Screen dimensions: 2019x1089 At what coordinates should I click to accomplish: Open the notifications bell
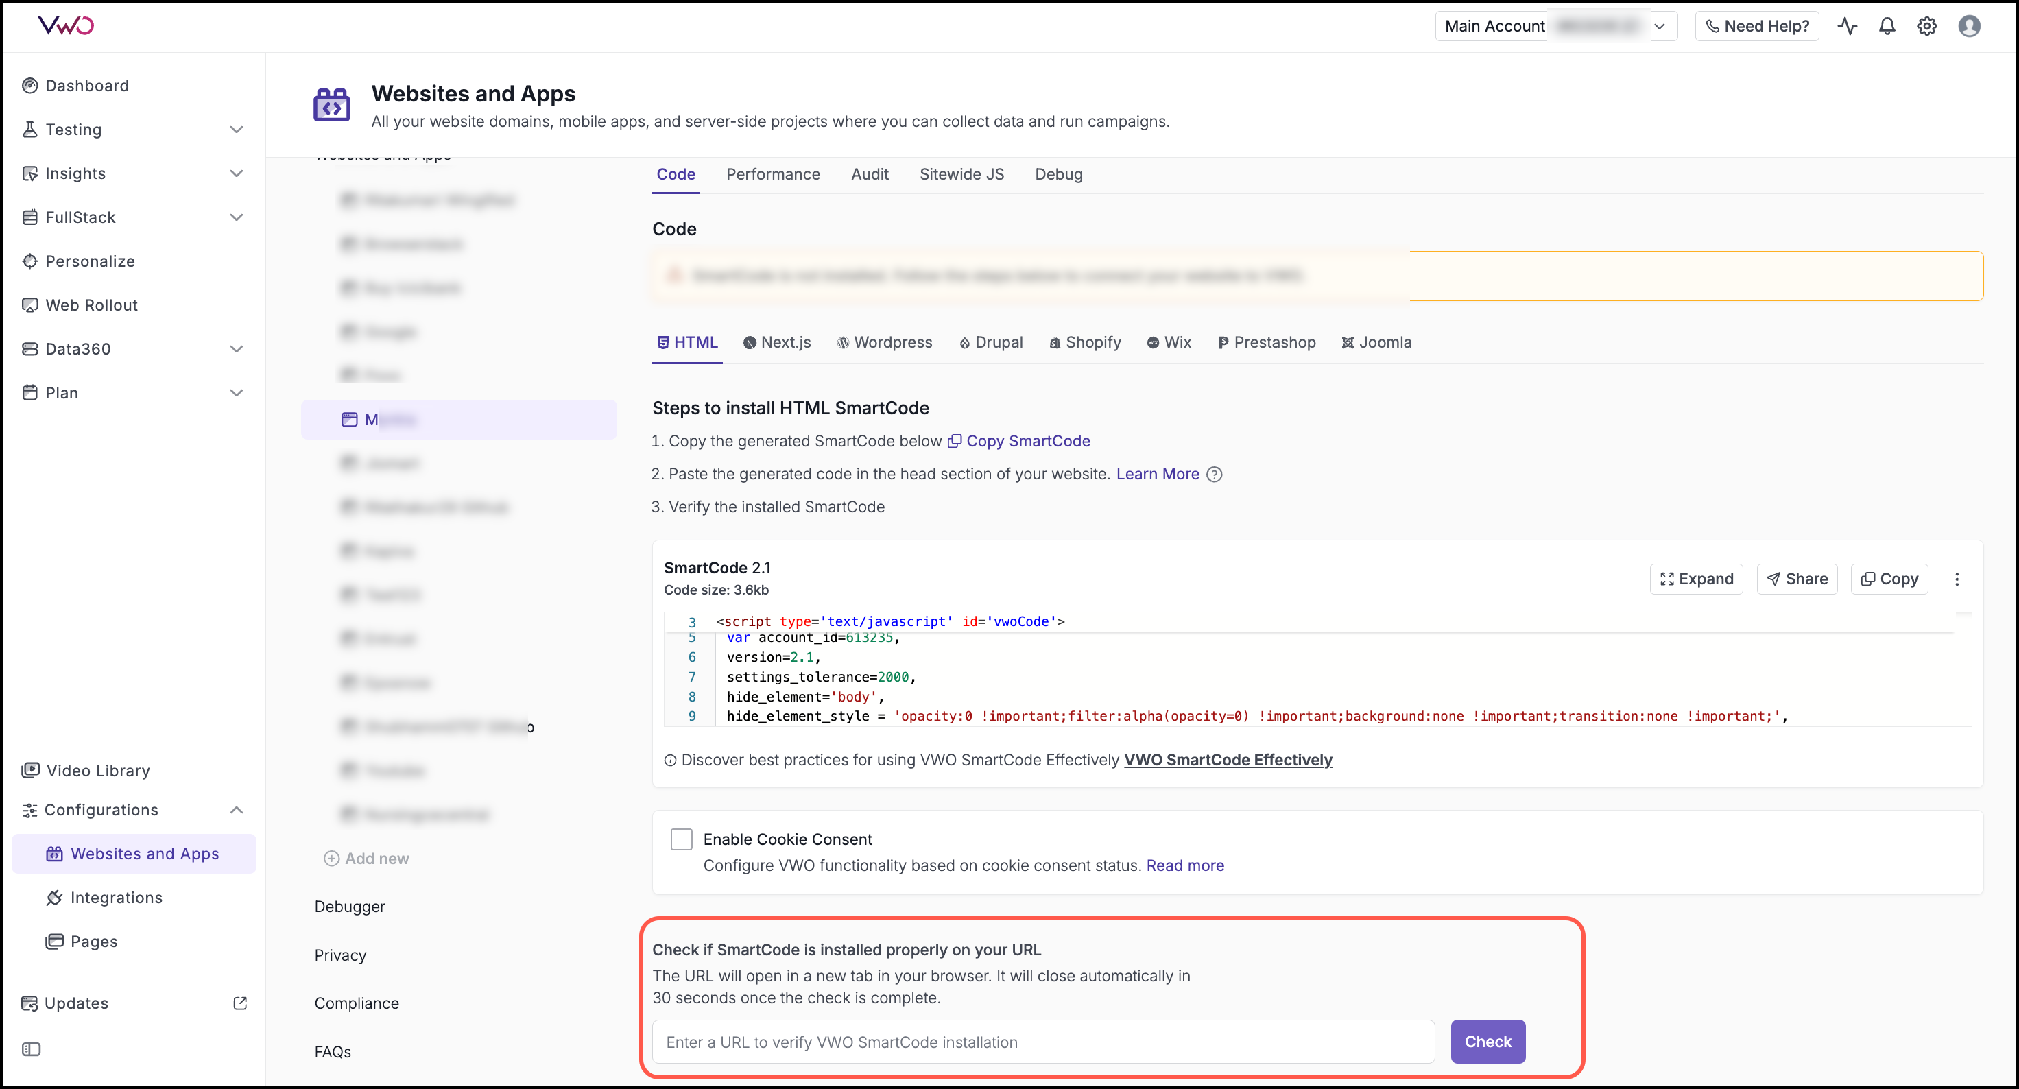[x=1887, y=26]
